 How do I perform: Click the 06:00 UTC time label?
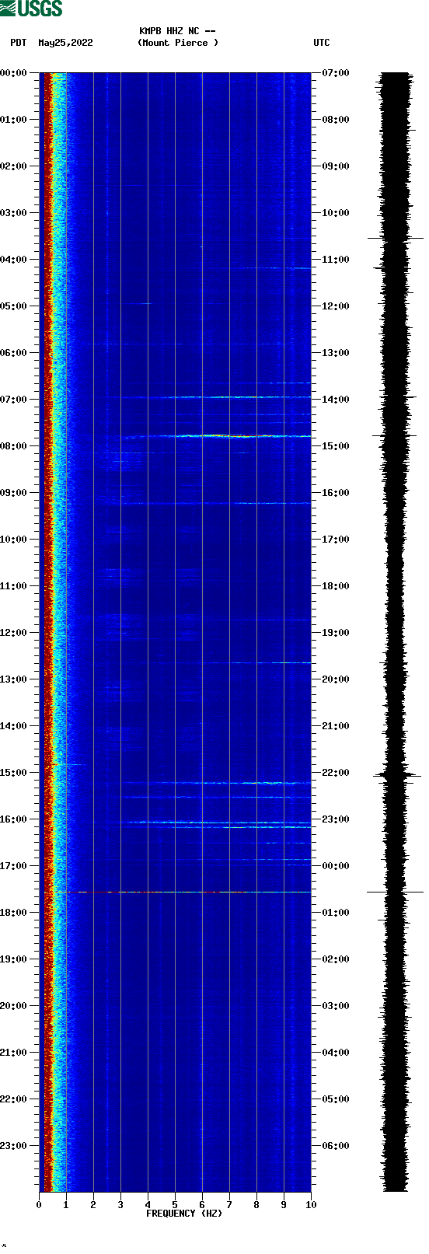[336, 1146]
